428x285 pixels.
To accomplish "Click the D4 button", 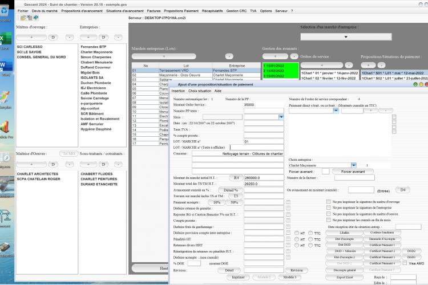I will click(403, 190).
